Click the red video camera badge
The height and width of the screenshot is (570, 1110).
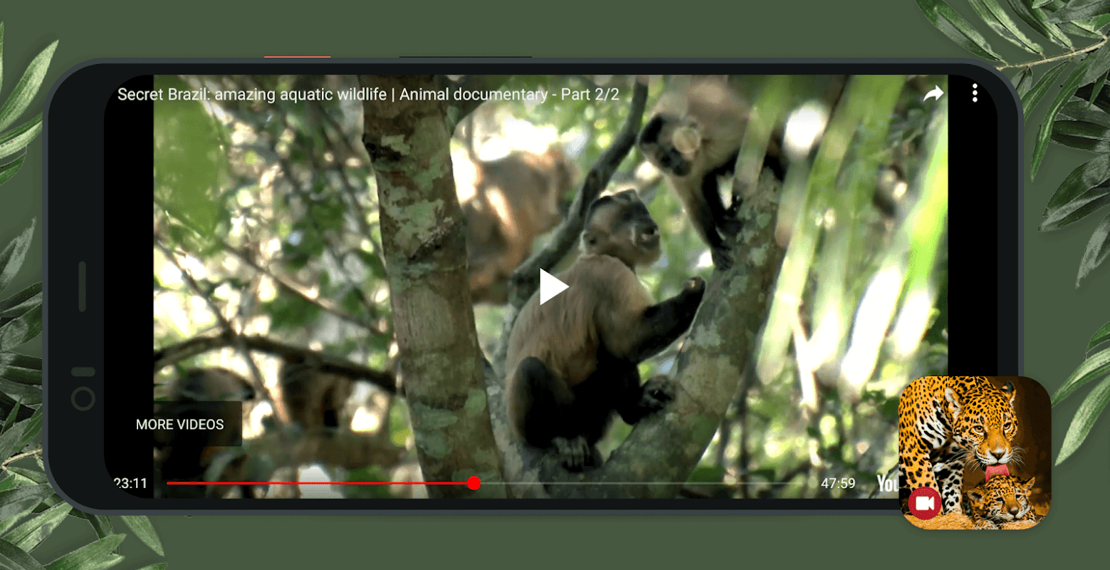(x=925, y=504)
